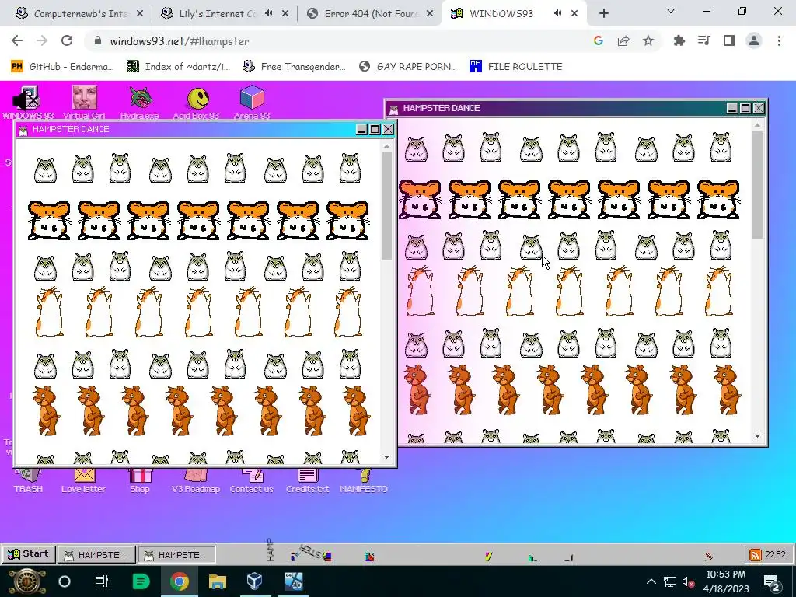Open VirtualBox cube taskbar icon
This screenshot has height=597, width=796.
coord(255,581)
